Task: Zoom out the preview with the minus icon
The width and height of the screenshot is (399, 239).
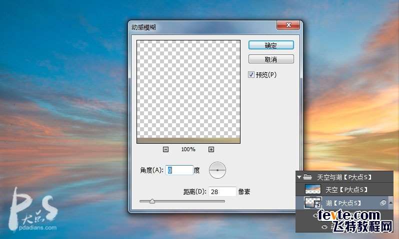Action: point(165,149)
